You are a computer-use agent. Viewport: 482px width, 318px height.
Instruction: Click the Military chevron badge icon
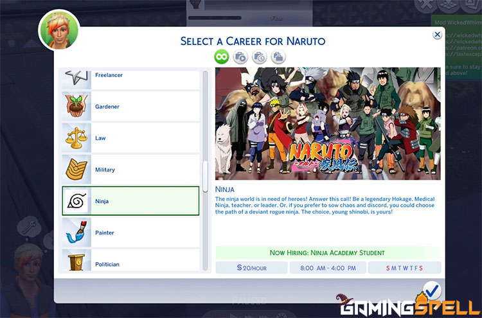(76, 170)
